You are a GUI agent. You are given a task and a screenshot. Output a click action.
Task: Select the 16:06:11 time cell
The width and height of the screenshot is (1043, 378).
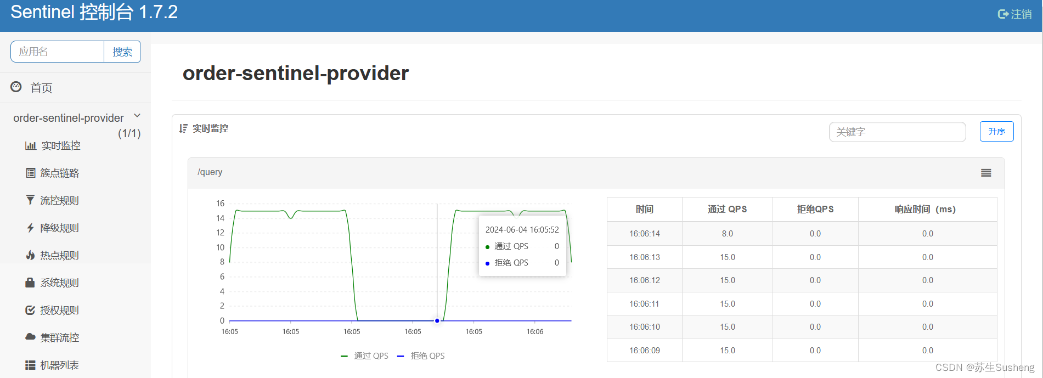645,304
